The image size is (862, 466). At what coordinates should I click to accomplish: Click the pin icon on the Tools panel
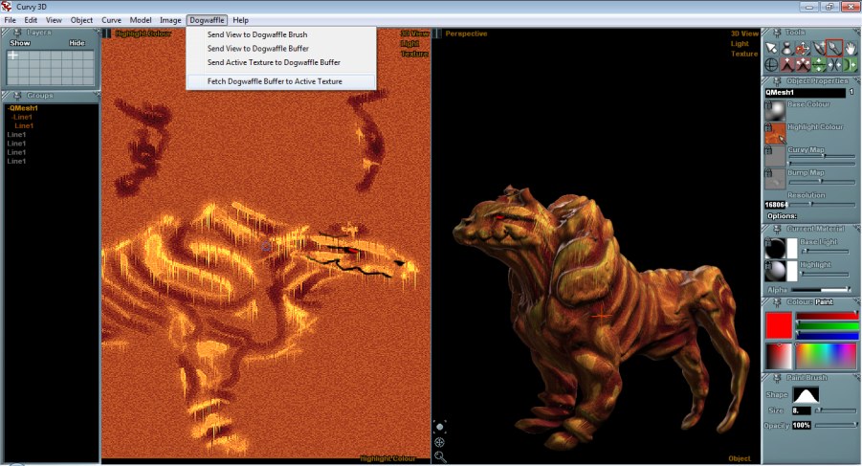pyautogui.click(x=777, y=33)
